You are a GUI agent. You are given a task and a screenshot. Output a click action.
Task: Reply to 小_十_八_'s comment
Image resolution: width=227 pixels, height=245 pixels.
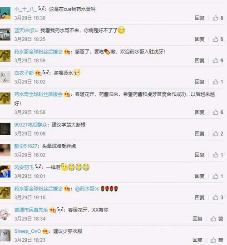(x=200, y=18)
